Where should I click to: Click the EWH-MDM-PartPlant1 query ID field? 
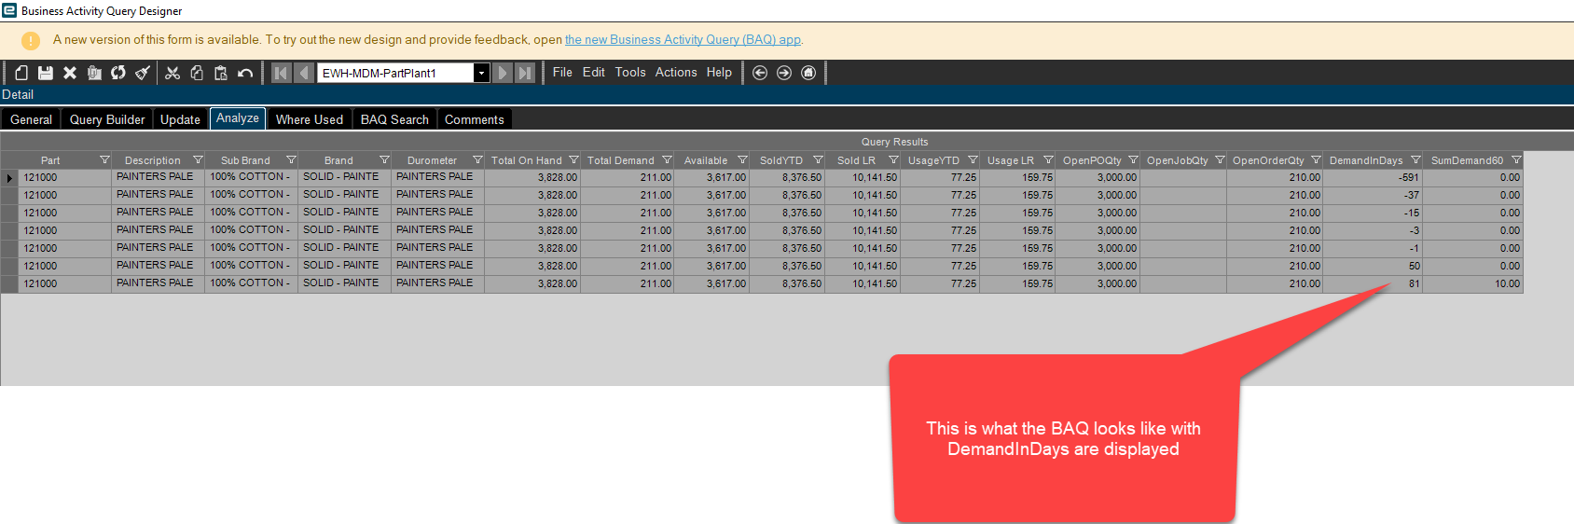(395, 73)
